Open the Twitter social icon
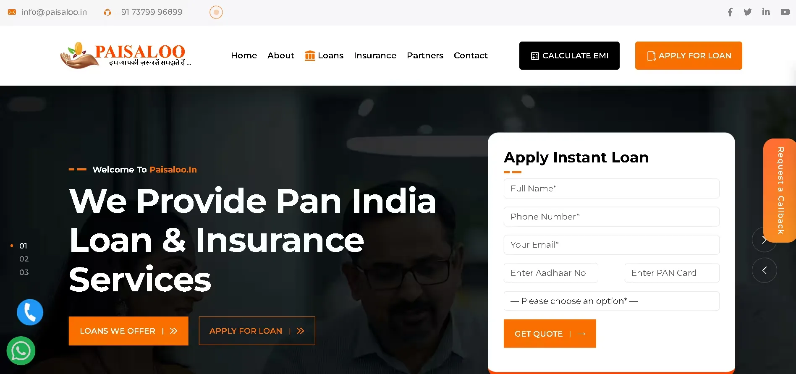796x374 pixels. tap(748, 12)
